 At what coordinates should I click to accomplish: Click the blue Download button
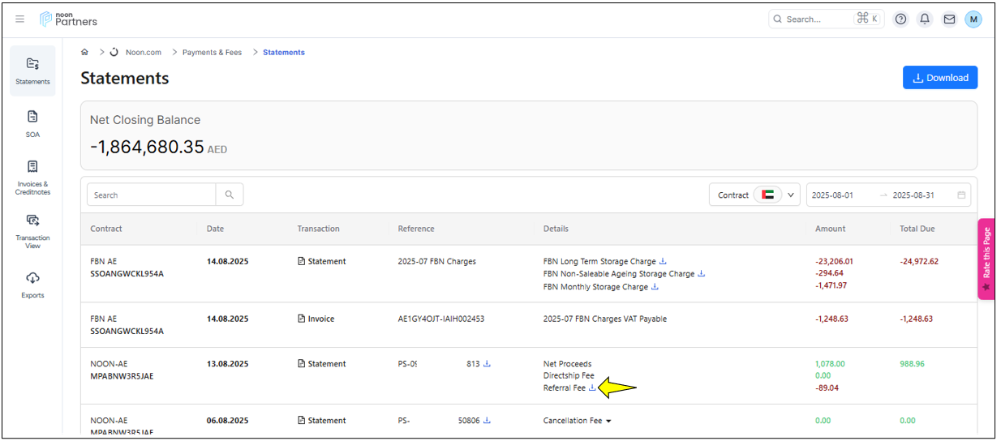point(939,78)
